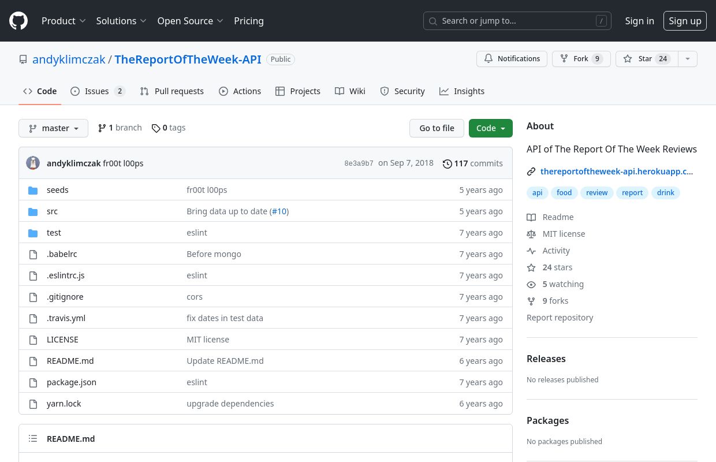Click the seeds folder icon
The width and height of the screenshot is (716, 462).
coord(33,190)
